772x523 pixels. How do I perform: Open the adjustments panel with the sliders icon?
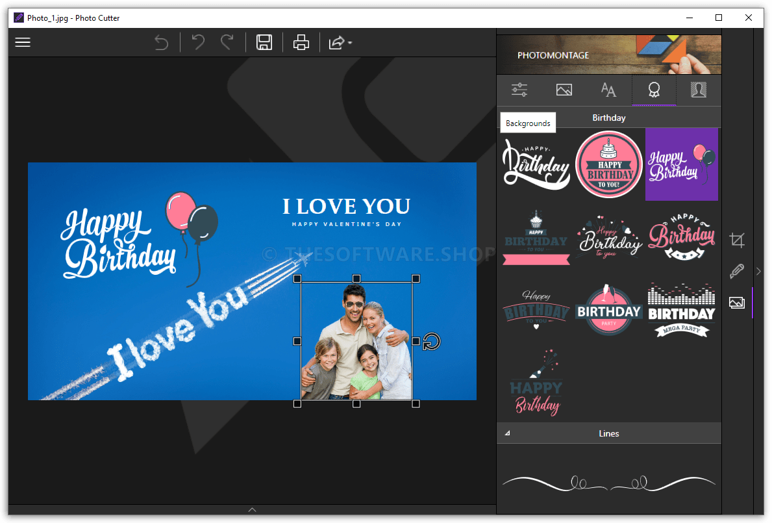point(519,90)
